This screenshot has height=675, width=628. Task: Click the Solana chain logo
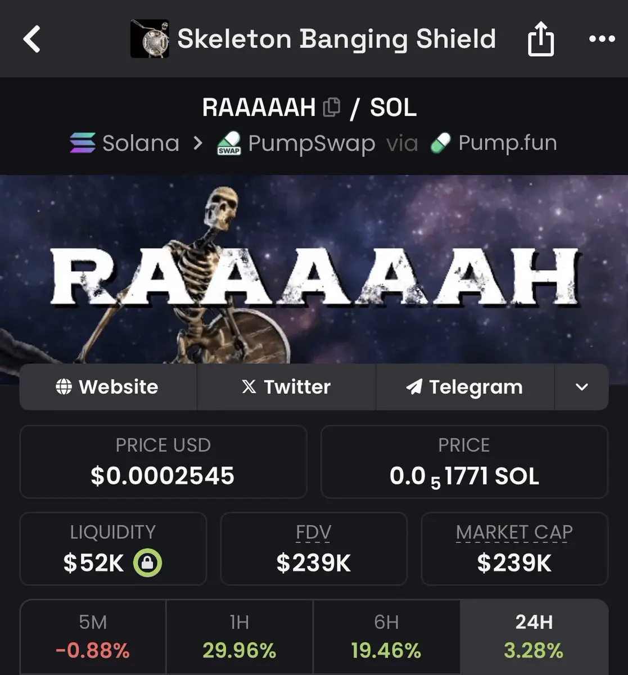coord(83,143)
